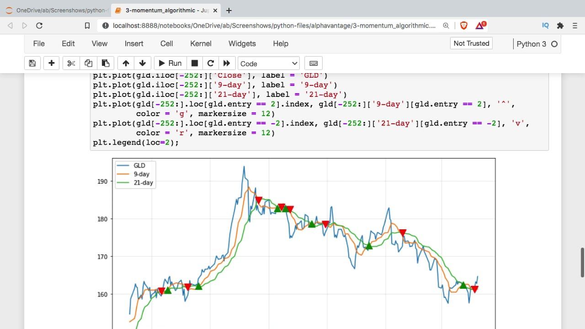Open the Insert menu
Viewport: 585px width, 329px height.
click(134, 43)
